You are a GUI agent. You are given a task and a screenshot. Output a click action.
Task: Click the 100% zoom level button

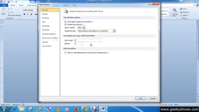(176, 105)
